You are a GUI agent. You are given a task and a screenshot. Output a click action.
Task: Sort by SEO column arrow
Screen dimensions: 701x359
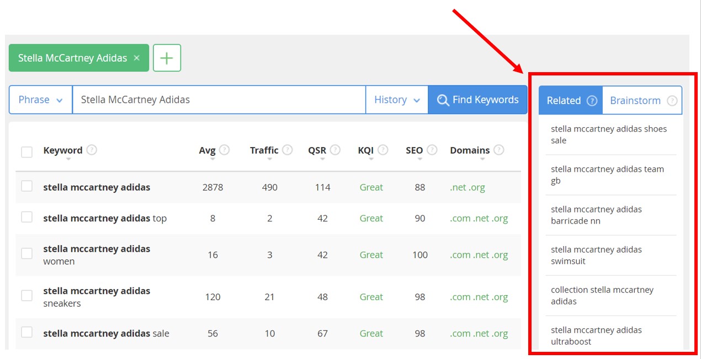[420, 159]
